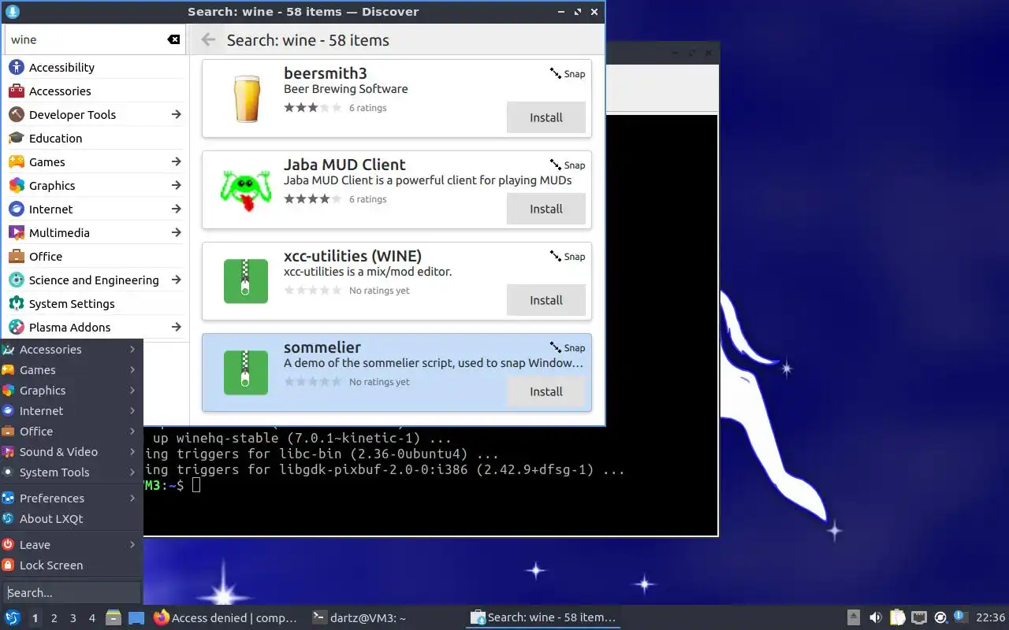Expand the Plasma Addons category arrow
1009x630 pixels.
176,328
